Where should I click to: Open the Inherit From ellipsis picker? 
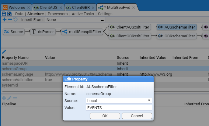click(103, 20)
